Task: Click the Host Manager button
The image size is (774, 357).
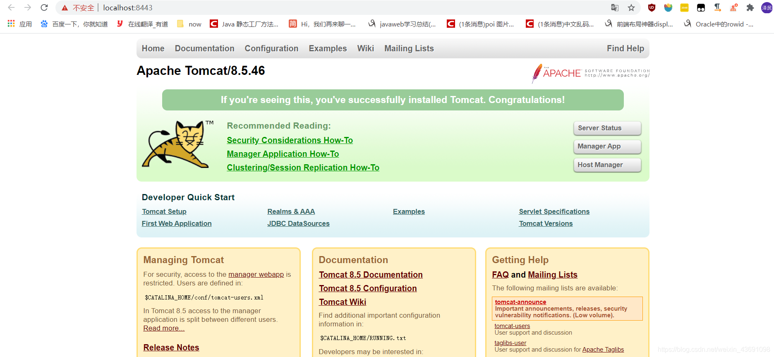Action: tap(607, 165)
